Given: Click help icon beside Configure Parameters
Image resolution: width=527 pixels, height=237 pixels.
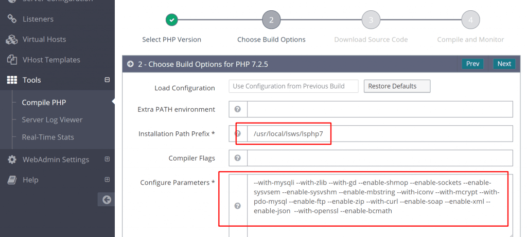Looking at the screenshot, I should coord(238,206).
